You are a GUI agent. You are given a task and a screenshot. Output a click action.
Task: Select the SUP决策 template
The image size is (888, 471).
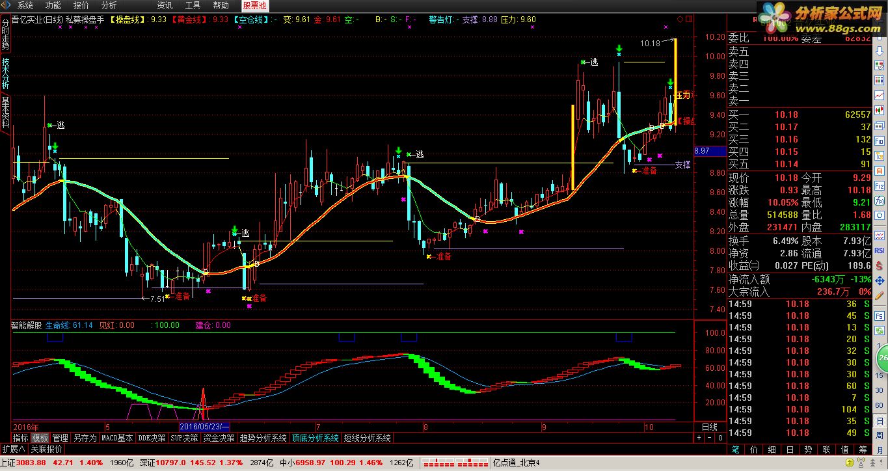[x=185, y=438]
